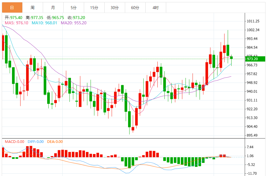Click the 1.06 MACD axis label
Screen dimensions: 267x176
coord(250,156)
